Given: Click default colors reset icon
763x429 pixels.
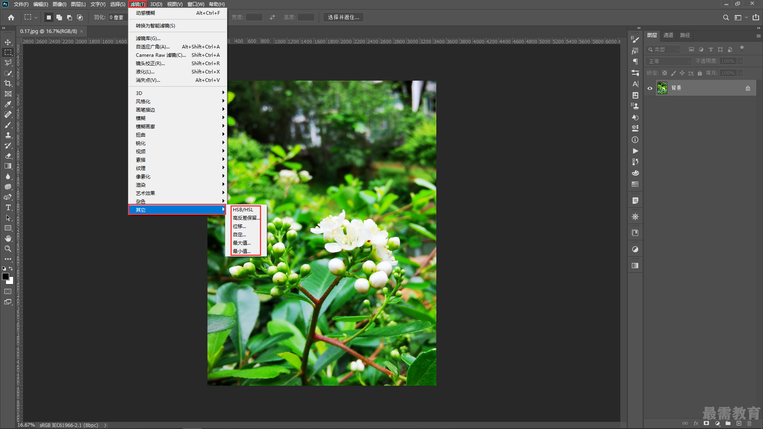Looking at the screenshot, I should coord(4,269).
